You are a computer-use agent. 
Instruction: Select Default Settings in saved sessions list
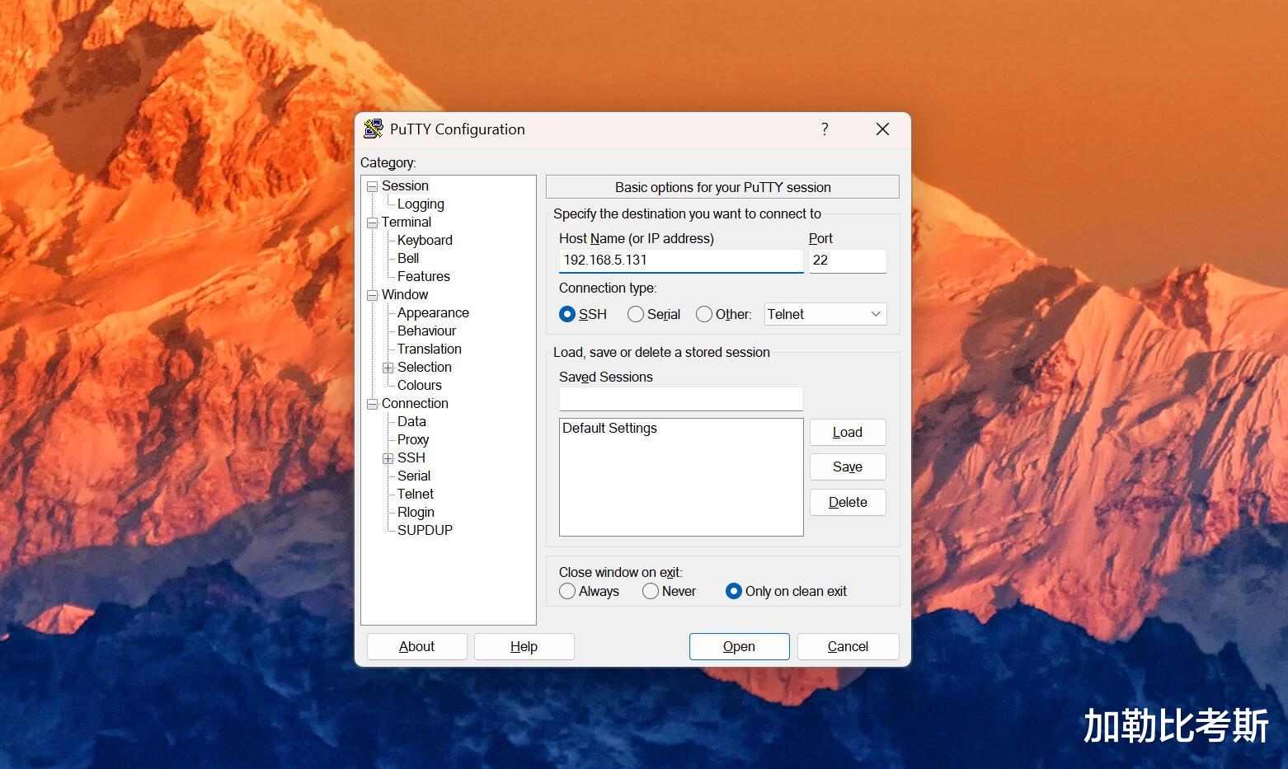[x=609, y=429]
